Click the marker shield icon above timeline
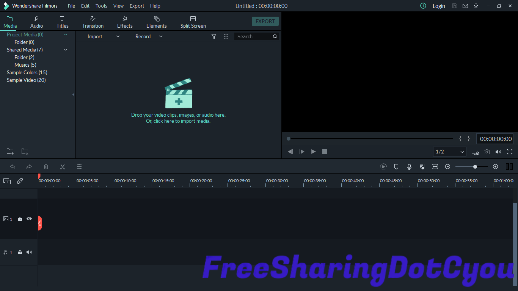Image resolution: width=518 pixels, height=291 pixels. click(x=396, y=167)
